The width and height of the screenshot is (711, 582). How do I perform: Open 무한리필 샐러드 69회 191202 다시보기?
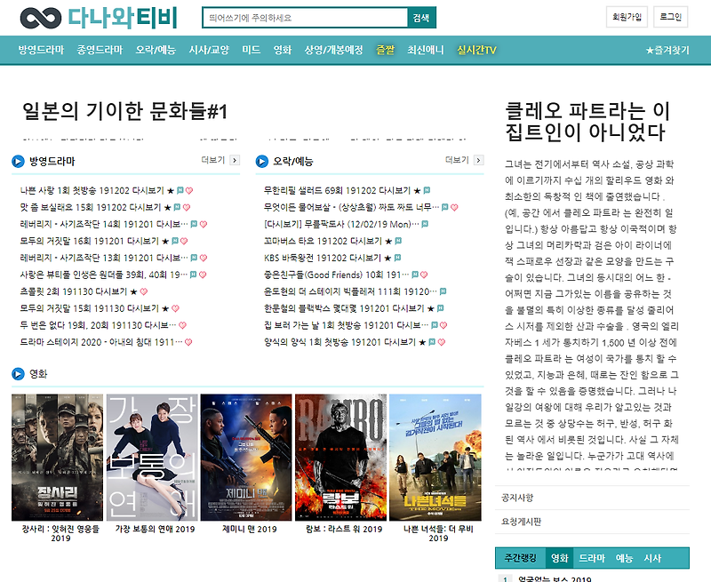coord(338,190)
